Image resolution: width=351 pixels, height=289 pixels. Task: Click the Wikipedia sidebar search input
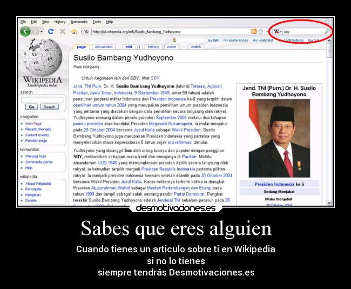click(42, 100)
